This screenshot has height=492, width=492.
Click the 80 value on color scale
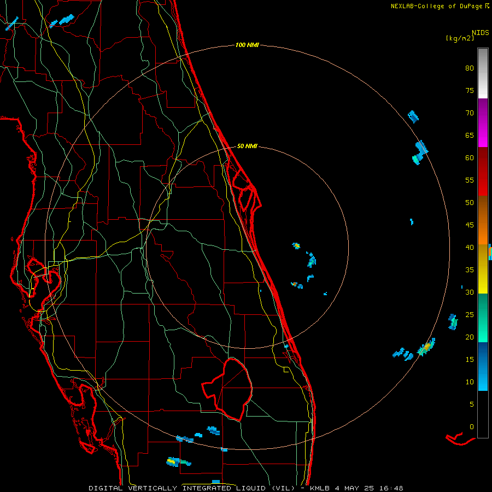470,68
